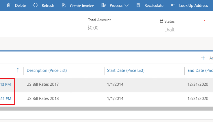Open End Date column header options
213x122 pixels.
pyautogui.click(x=200, y=70)
